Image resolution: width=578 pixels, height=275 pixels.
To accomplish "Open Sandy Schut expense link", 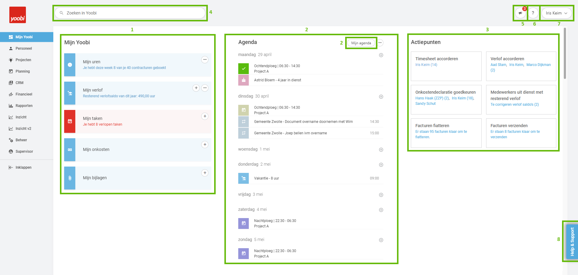I will [425, 104].
